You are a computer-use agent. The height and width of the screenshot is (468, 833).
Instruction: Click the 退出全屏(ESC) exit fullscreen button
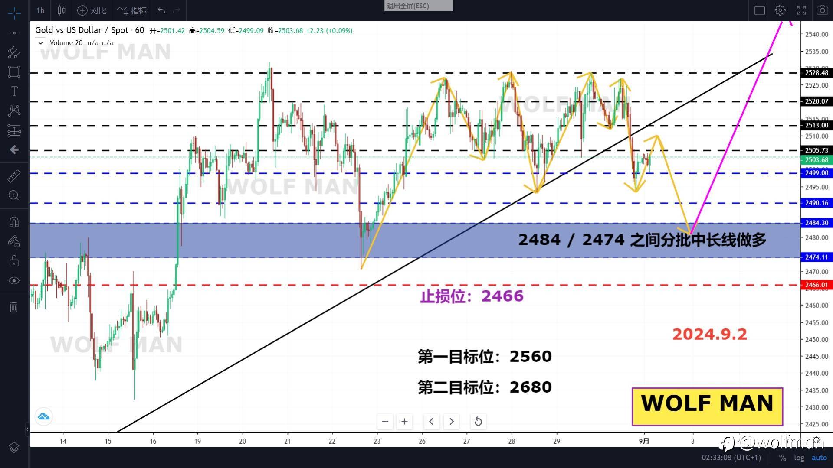click(x=418, y=6)
